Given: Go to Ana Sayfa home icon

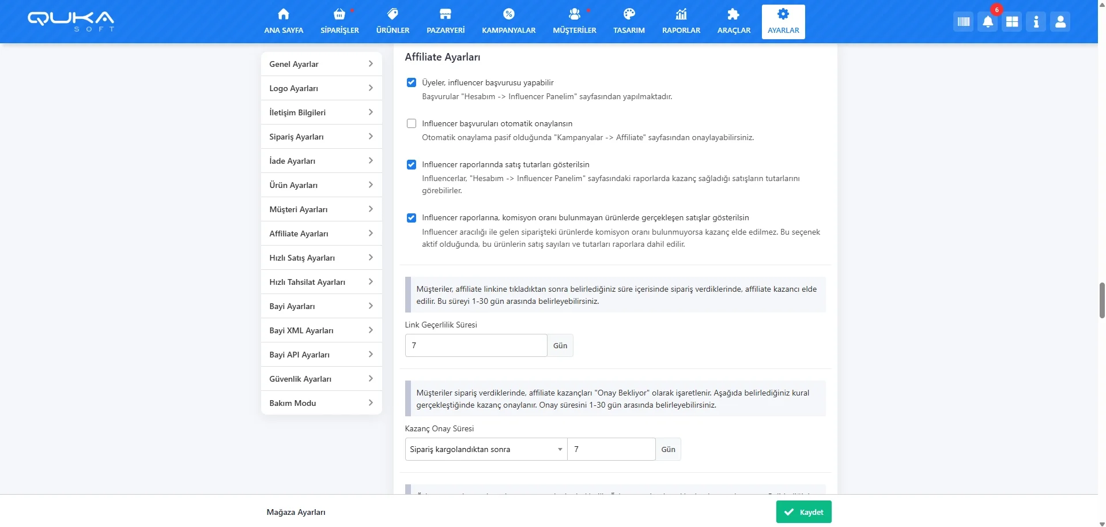Looking at the screenshot, I should 284,14.
